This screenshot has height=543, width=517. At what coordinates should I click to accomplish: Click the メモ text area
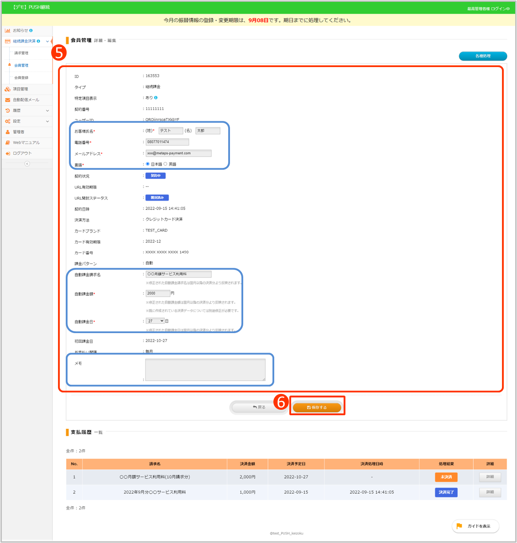(x=205, y=369)
